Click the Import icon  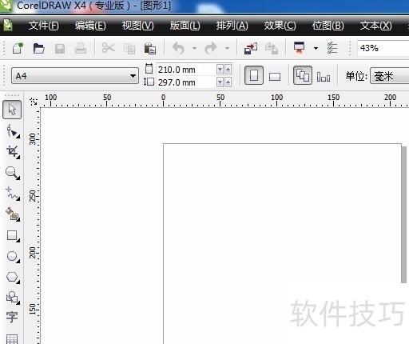(x=251, y=49)
